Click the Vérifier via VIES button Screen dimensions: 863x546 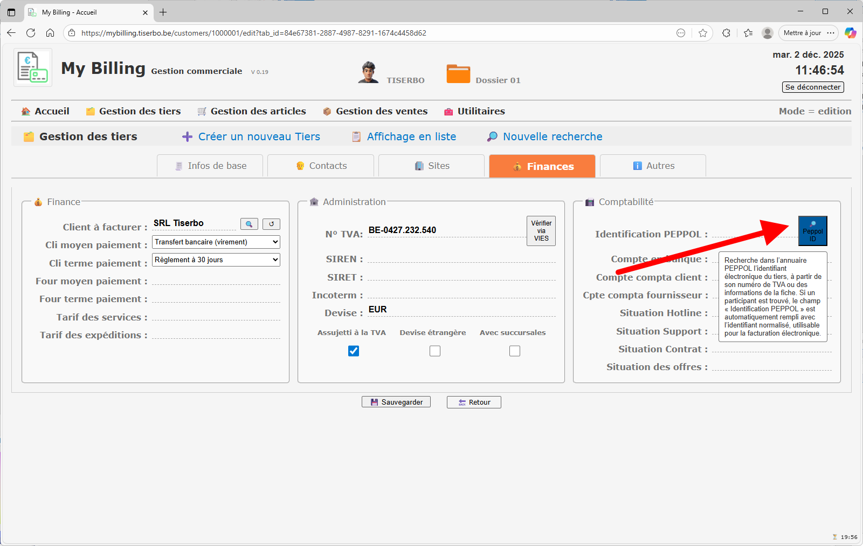541,231
